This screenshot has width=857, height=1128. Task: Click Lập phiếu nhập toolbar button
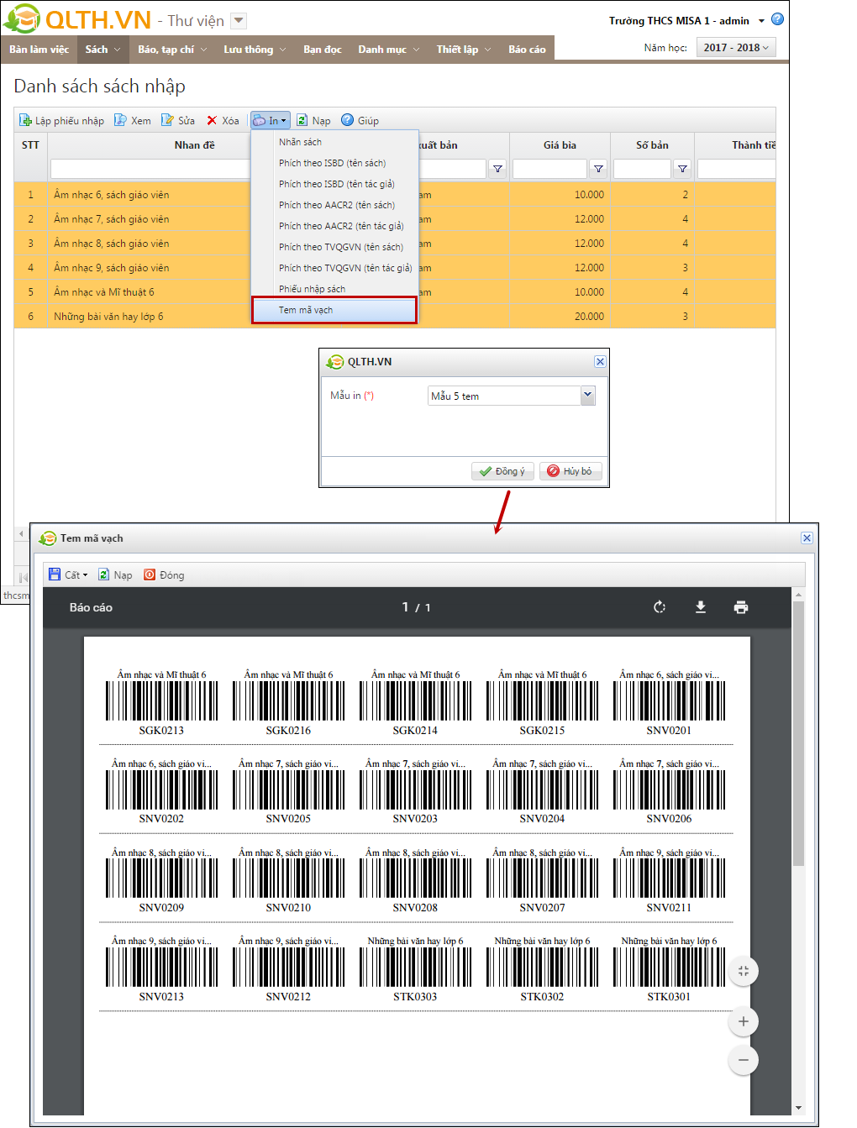[62, 120]
